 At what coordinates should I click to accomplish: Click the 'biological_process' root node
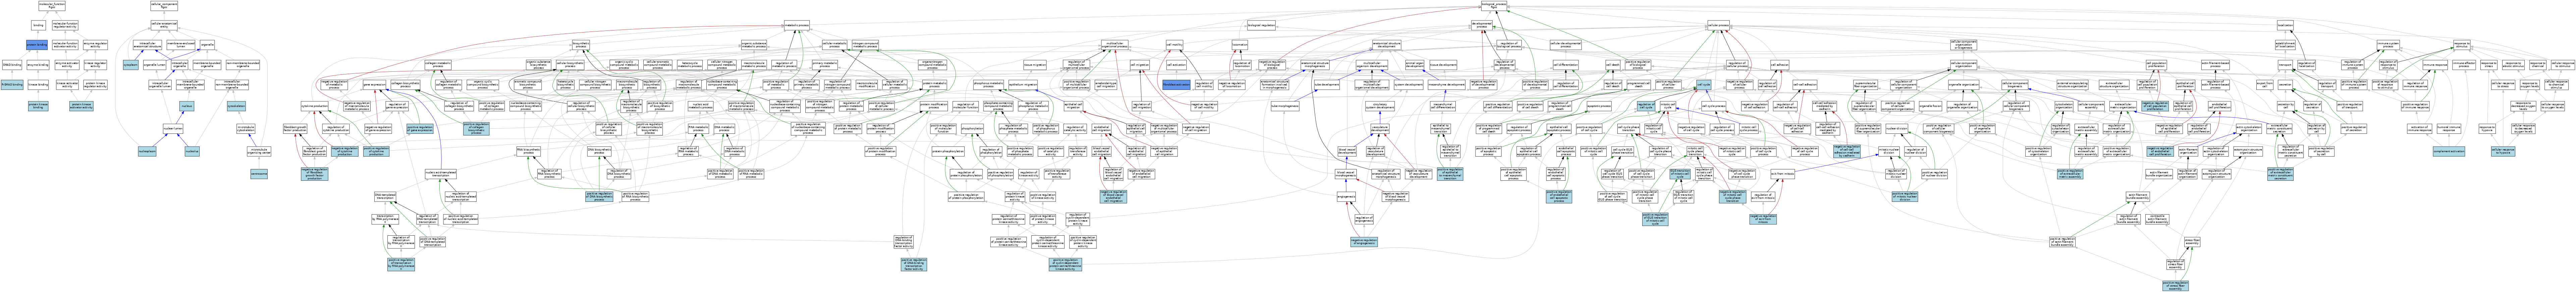1494,6
